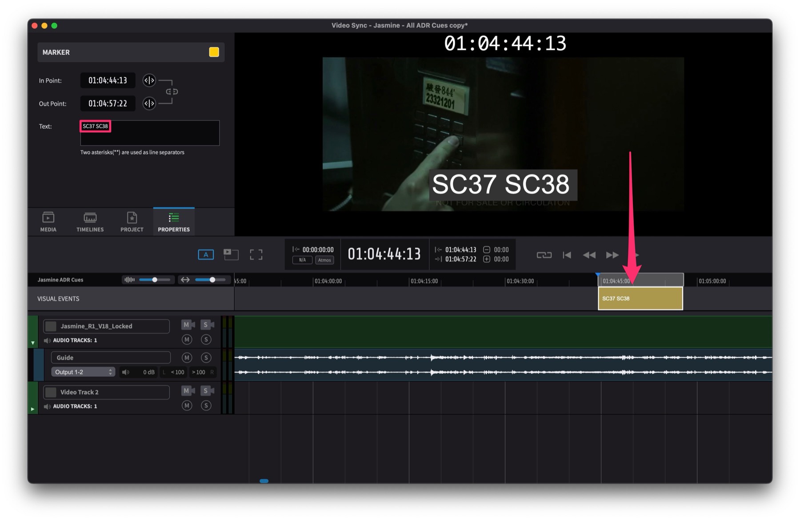Click the blue horizontal scrollbar handle

[x=264, y=481]
